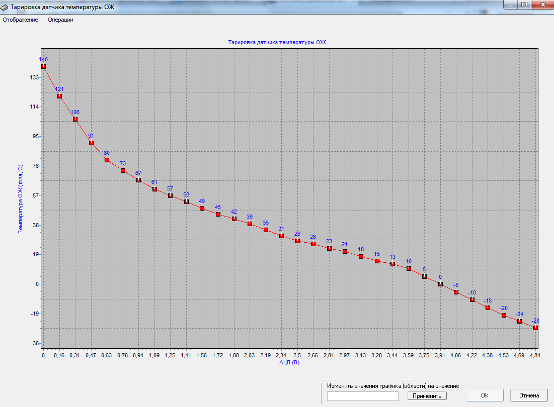Screen dimensions: 554x407
Task: Select the curve point labeled 91
Action: tap(91, 143)
